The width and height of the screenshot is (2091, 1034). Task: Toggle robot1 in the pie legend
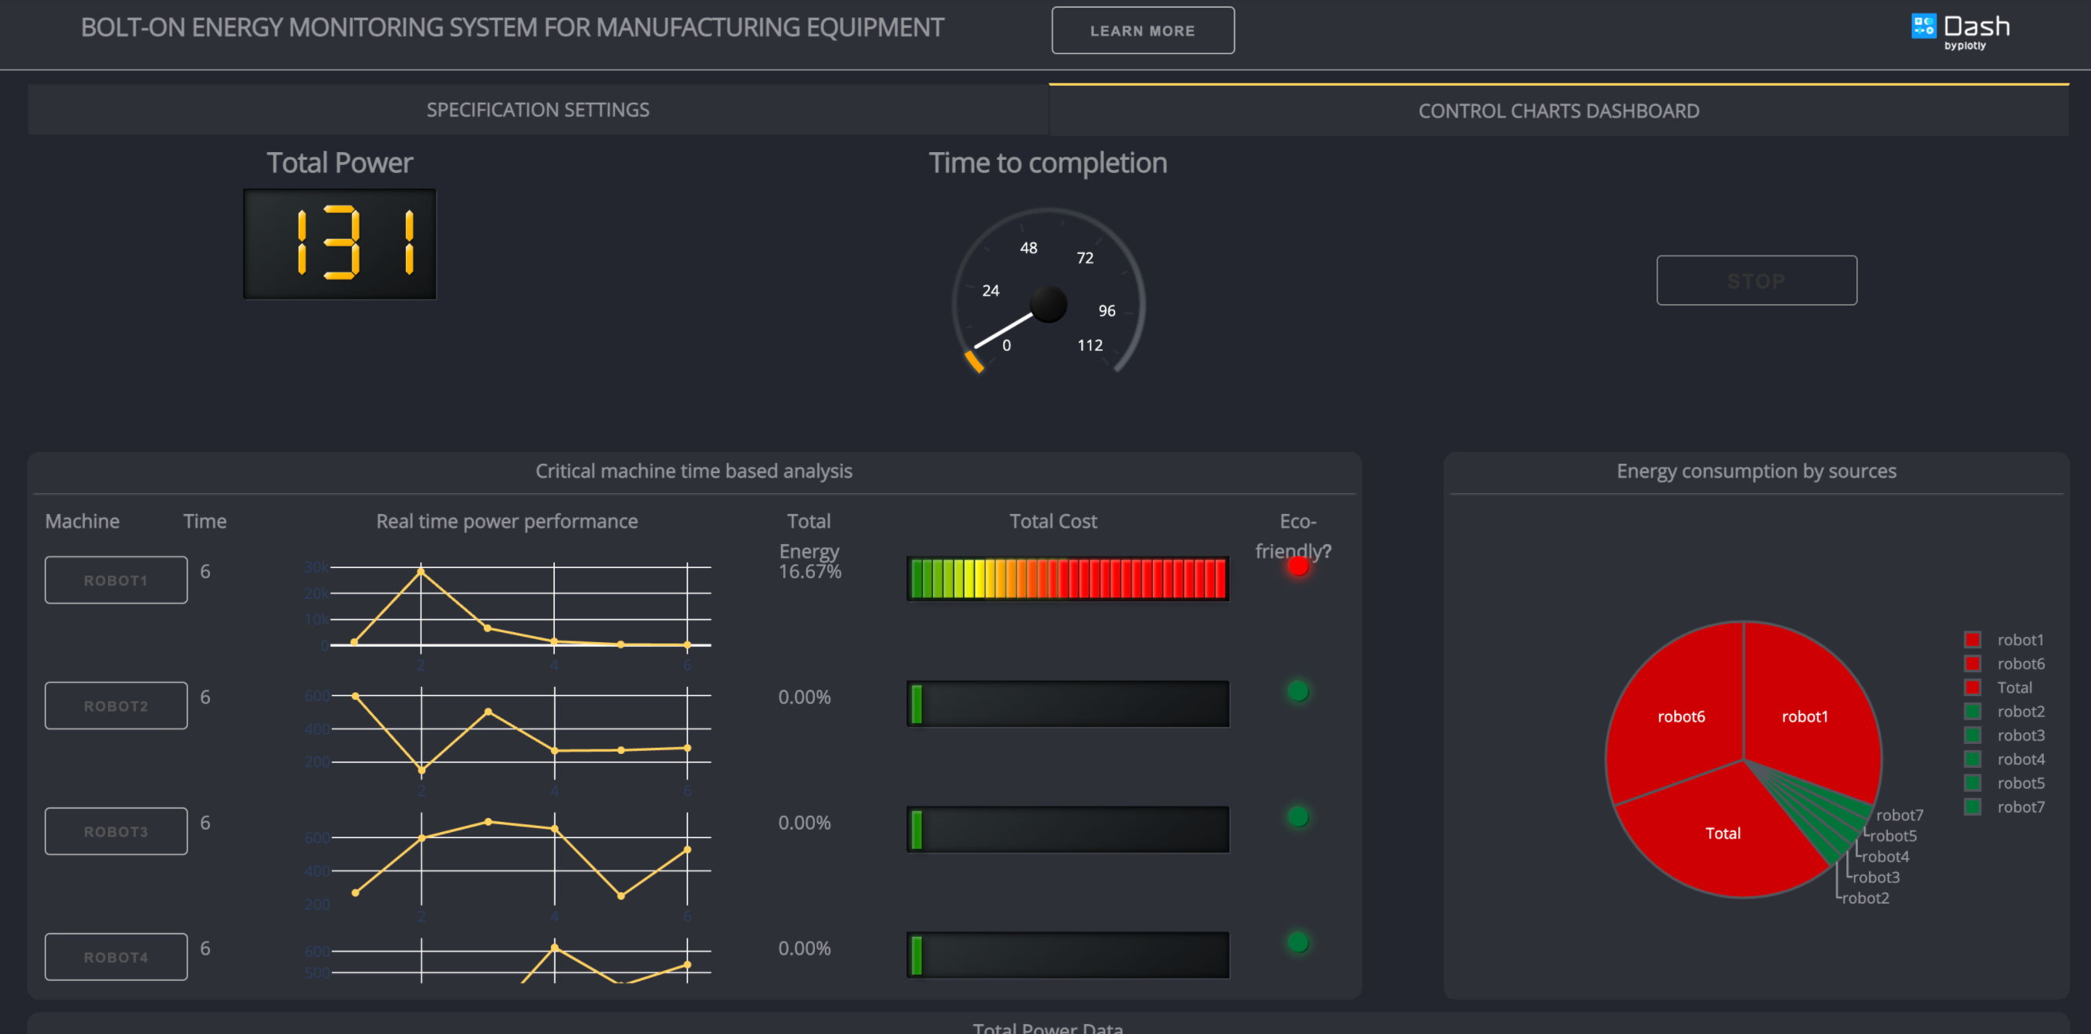click(2004, 640)
